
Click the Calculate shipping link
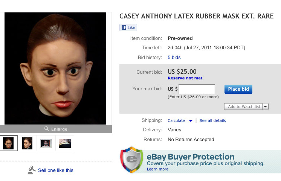176,120
